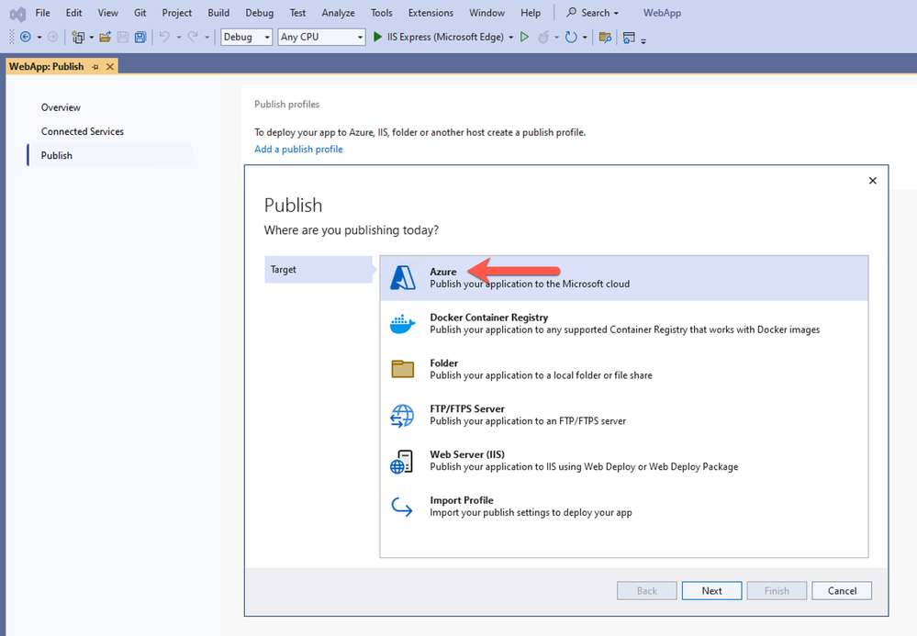
Task: Close the WebApp: Publish tab
Action: (x=110, y=67)
